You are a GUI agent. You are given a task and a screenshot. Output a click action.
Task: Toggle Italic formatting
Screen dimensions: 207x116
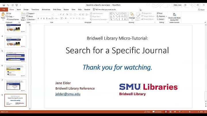(x=41, y=18)
